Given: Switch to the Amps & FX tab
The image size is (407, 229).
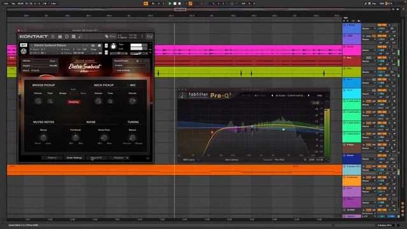Looking at the screenshot, I should (x=97, y=158).
